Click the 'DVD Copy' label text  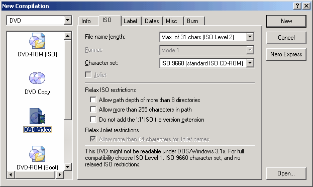point(37,92)
